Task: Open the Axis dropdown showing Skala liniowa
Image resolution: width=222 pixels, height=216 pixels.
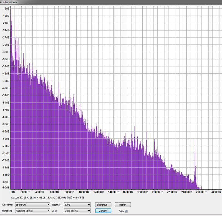Action: [x=77, y=211]
